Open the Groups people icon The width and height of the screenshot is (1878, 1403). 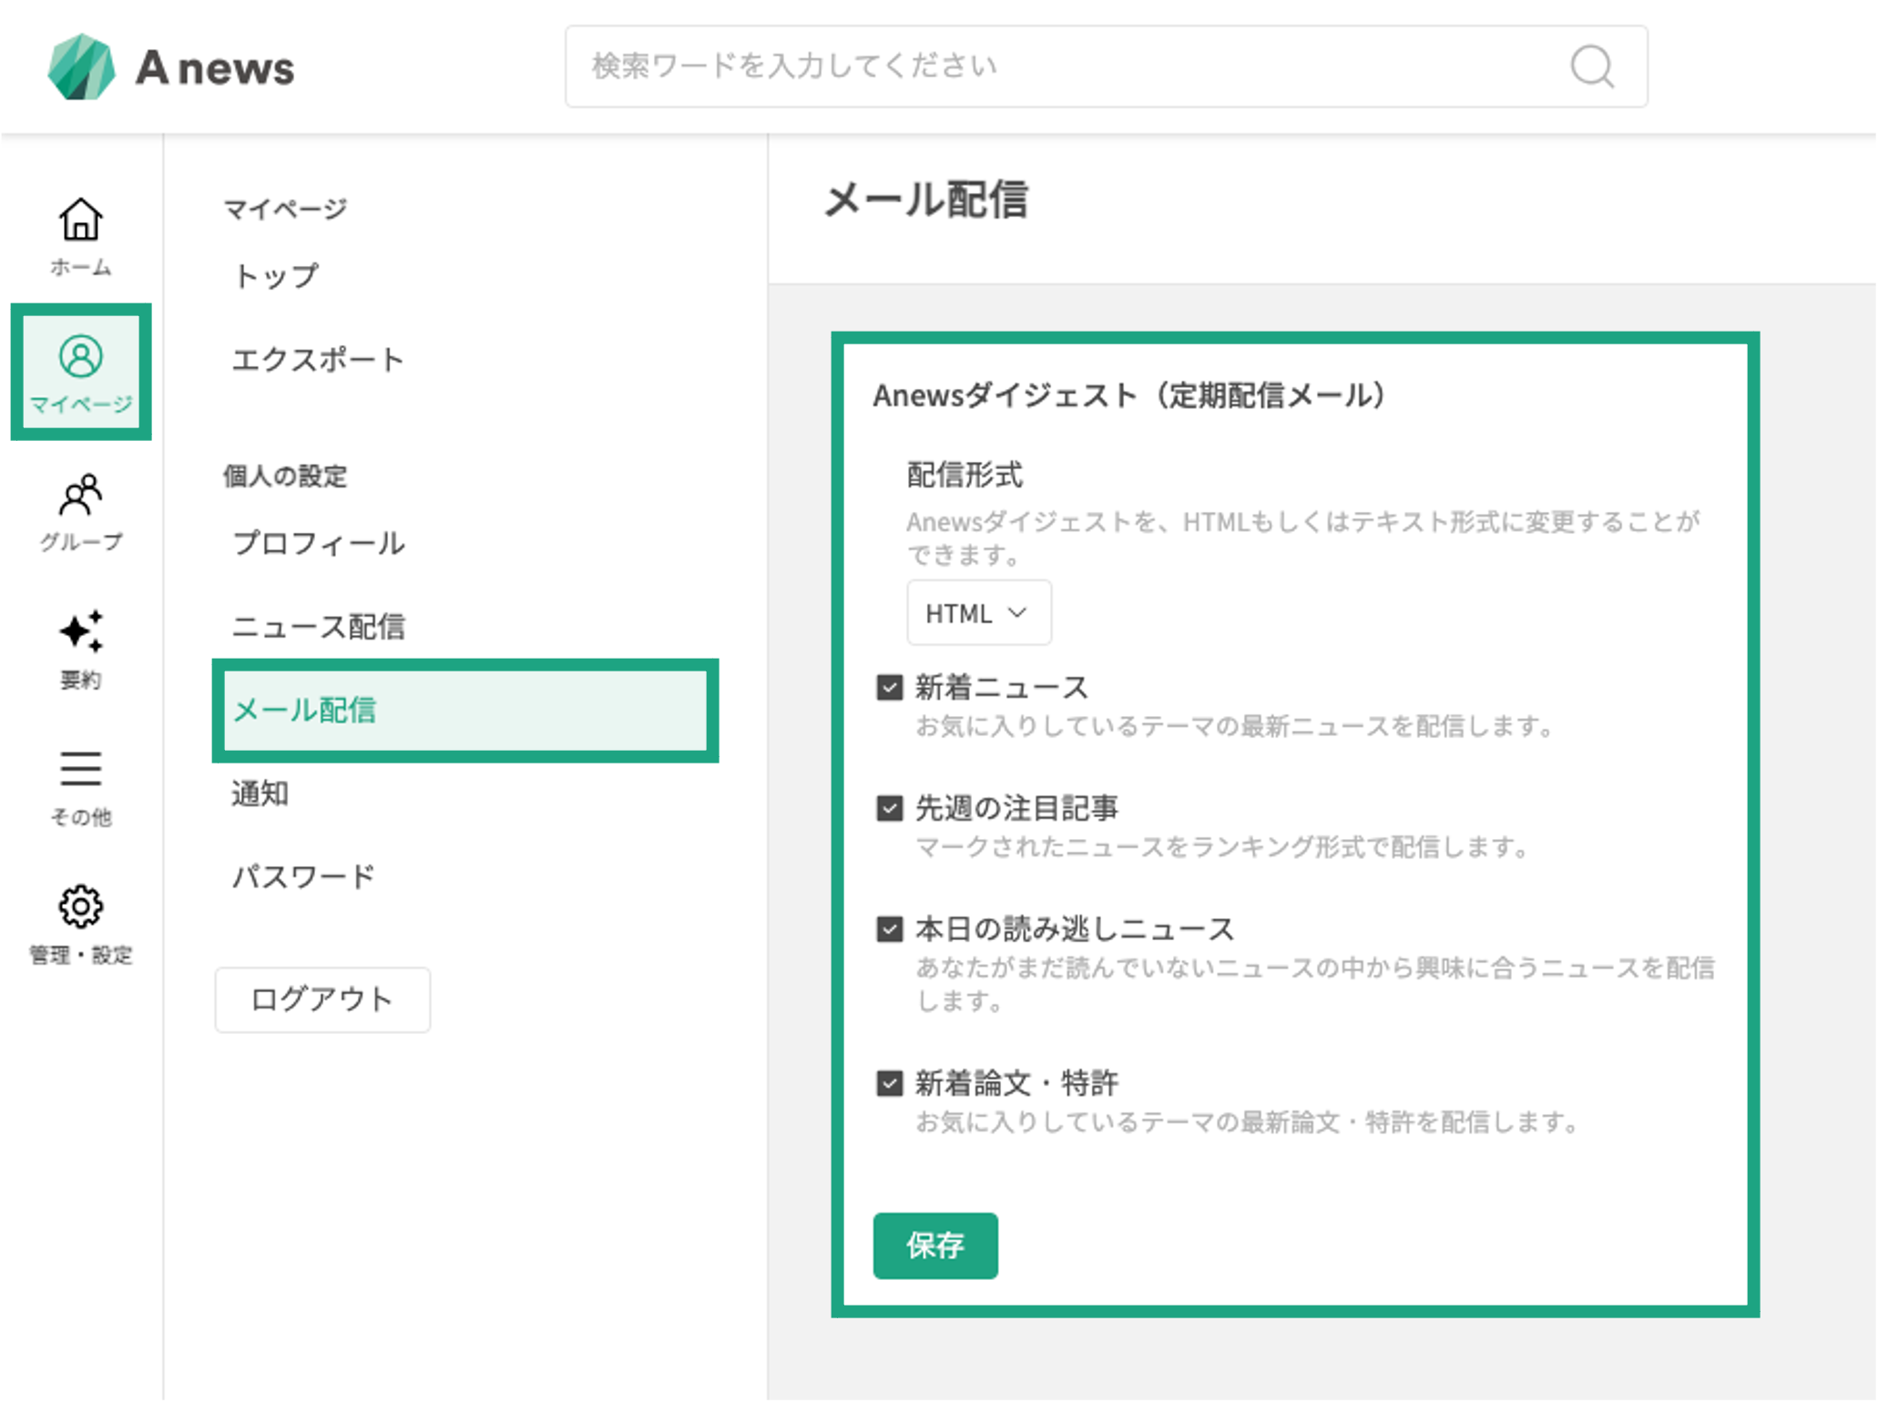pyautogui.click(x=81, y=495)
